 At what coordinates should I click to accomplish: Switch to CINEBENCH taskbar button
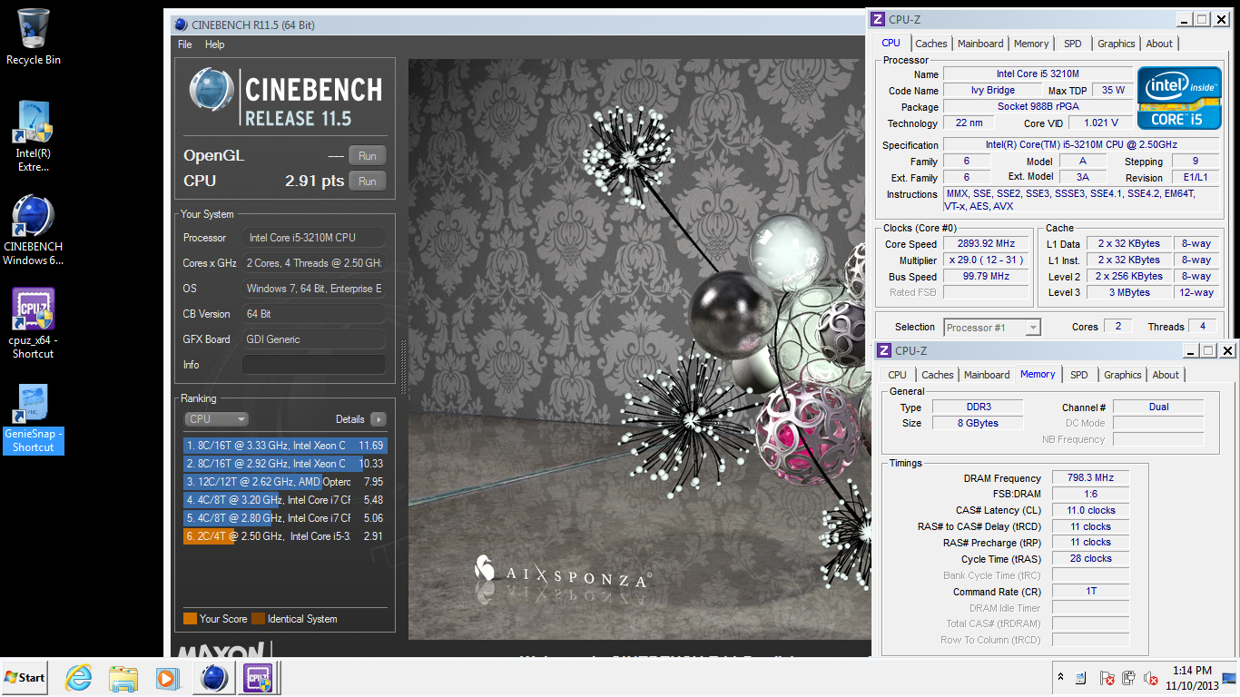pos(214,678)
